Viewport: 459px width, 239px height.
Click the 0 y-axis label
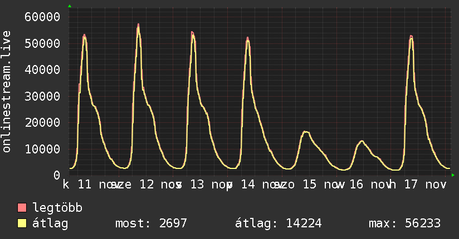[x=57, y=176]
